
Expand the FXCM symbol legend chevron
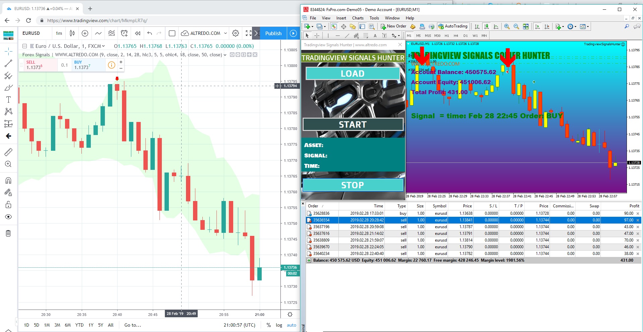104,46
